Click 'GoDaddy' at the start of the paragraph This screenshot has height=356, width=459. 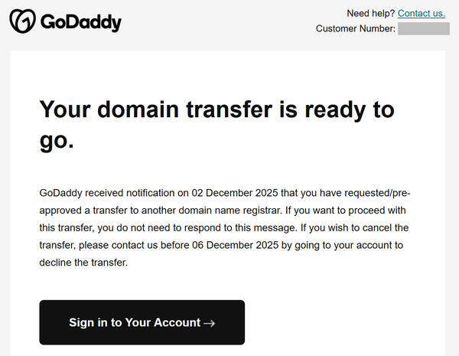(61, 193)
